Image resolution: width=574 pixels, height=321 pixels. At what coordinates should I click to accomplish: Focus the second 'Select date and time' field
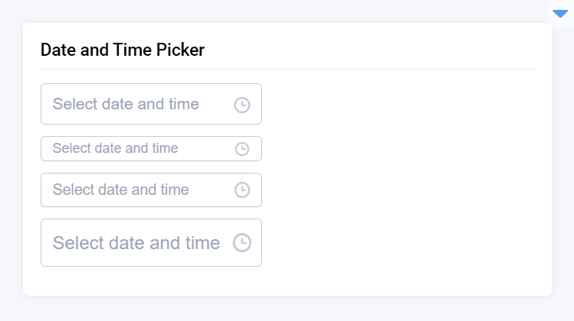138,148
